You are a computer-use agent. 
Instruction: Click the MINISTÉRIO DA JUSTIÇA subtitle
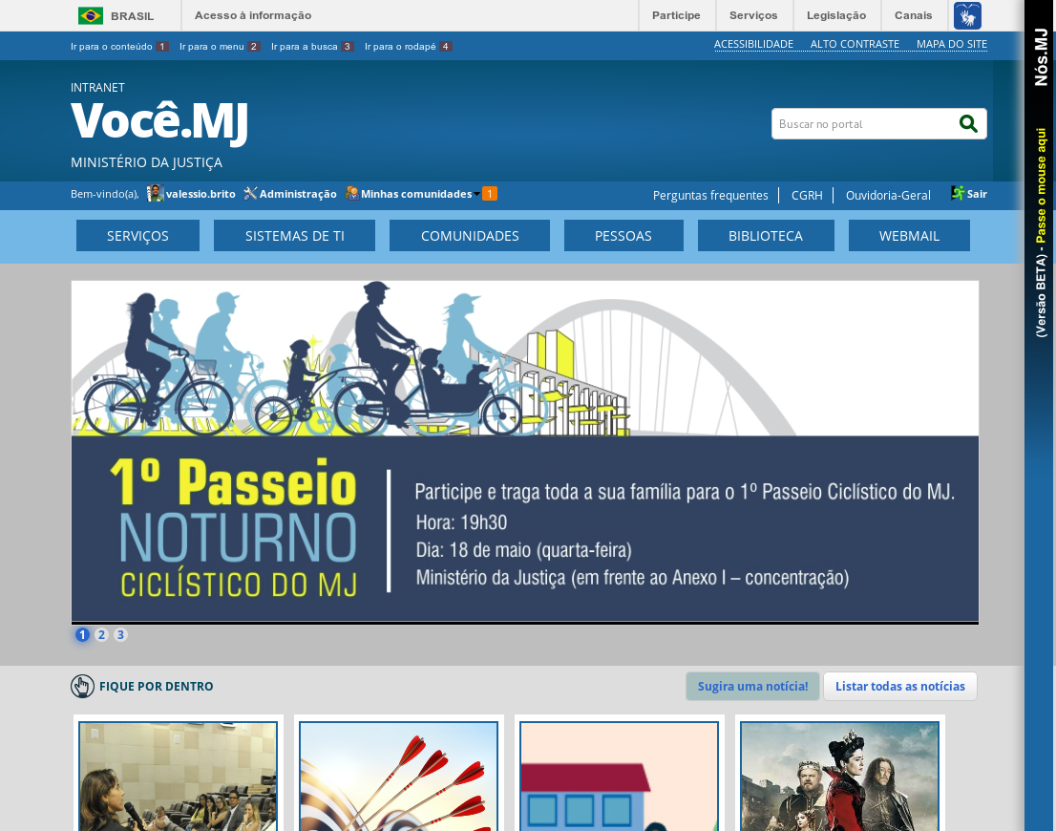(x=146, y=162)
